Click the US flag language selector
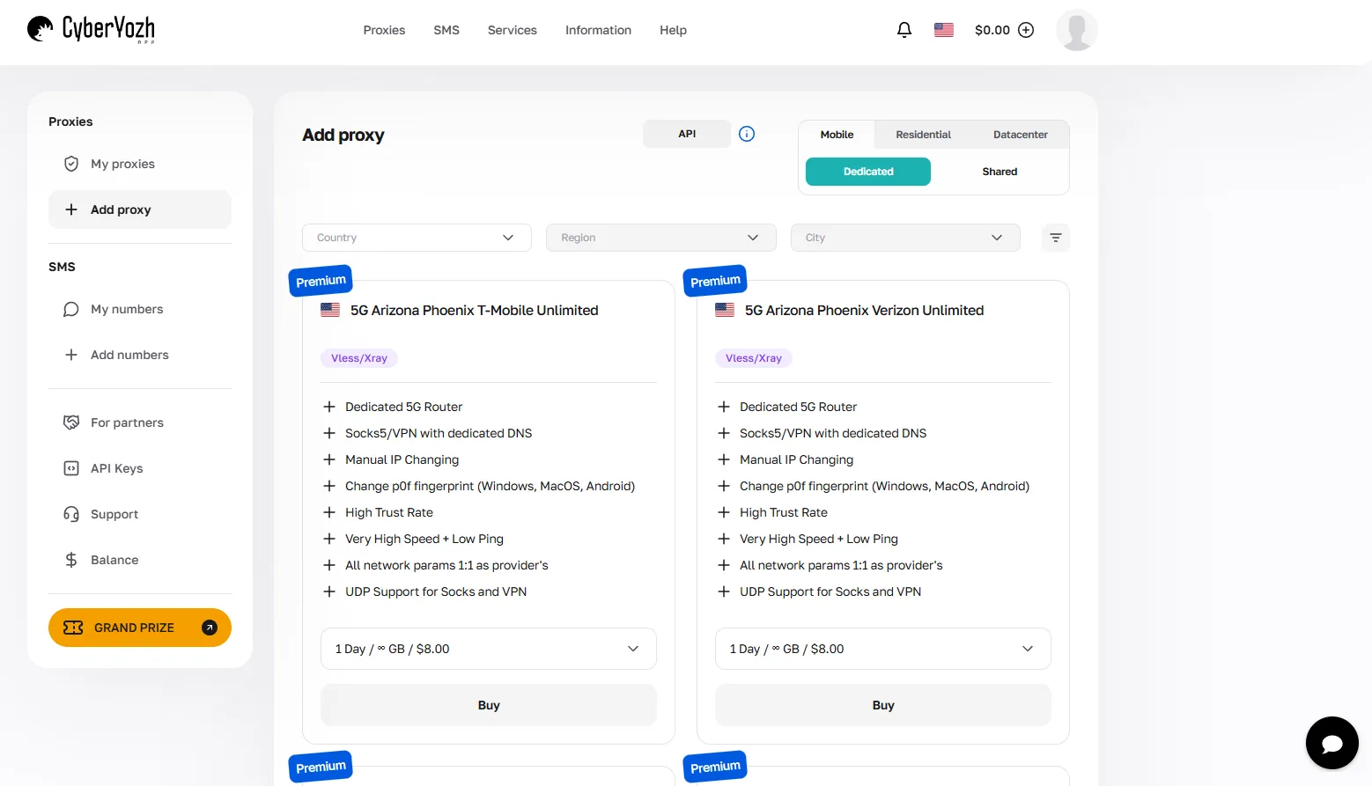This screenshot has height=786, width=1372. pyautogui.click(x=943, y=30)
